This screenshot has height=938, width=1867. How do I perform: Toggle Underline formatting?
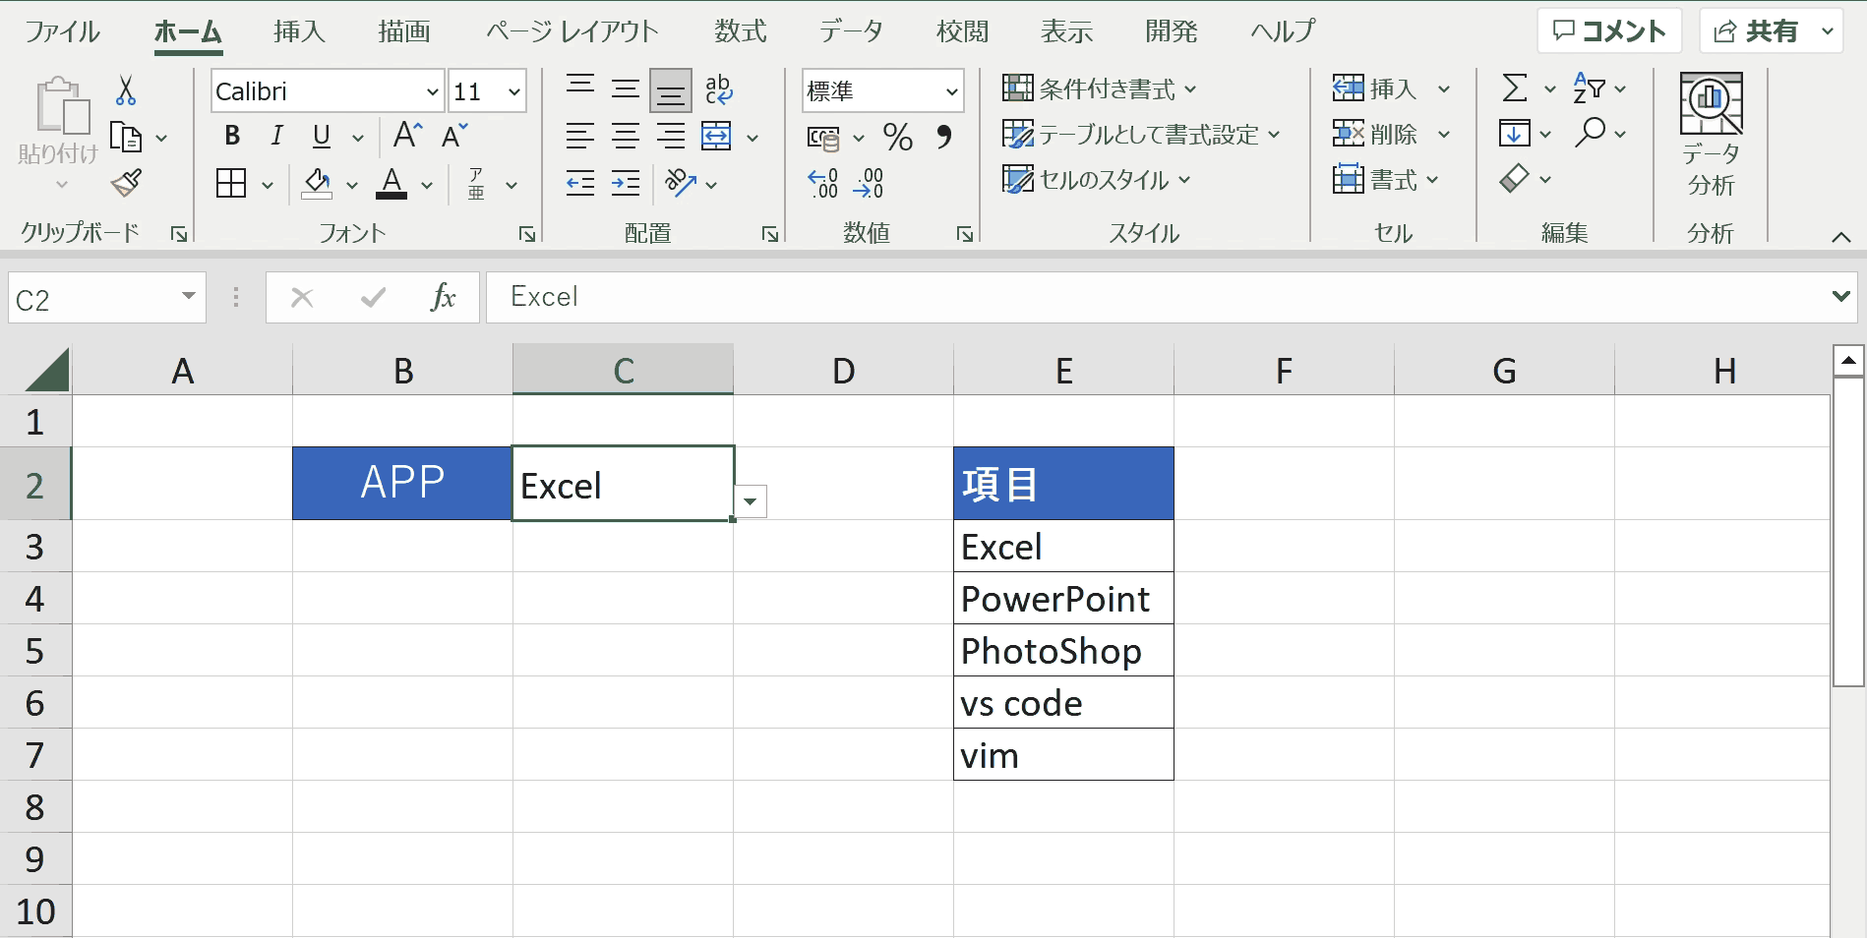(x=322, y=136)
